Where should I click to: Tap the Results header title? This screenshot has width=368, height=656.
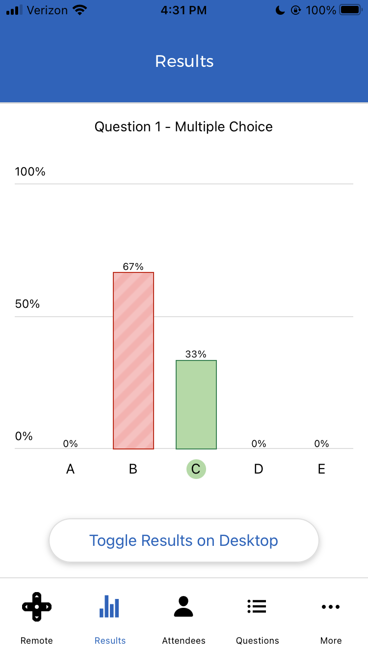184,61
